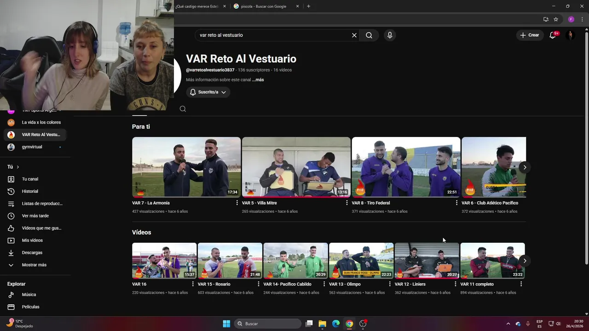
Task: Open the VAR 15 - Rosario title
Action: (x=214, y=284)
